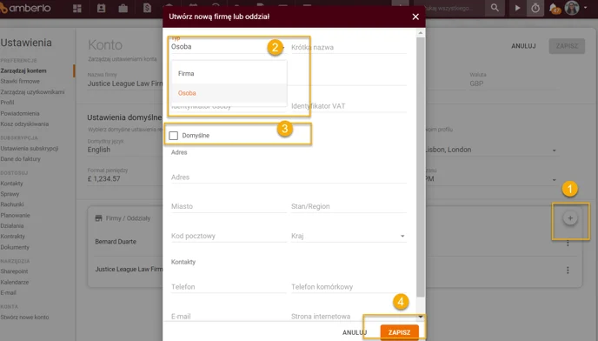Viewport: 598px width, 341px height.
Task: Tick the Domyślne checkbox
Action: 174,136
